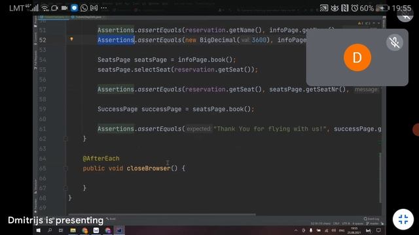Click the lightbulb quick-fix icon on line 52

(71, 39)
